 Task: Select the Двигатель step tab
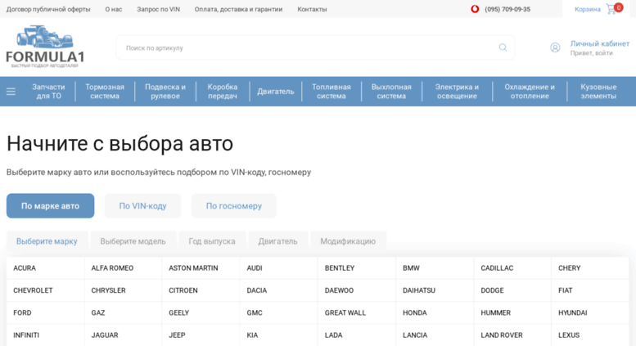[x=277, y=241]
